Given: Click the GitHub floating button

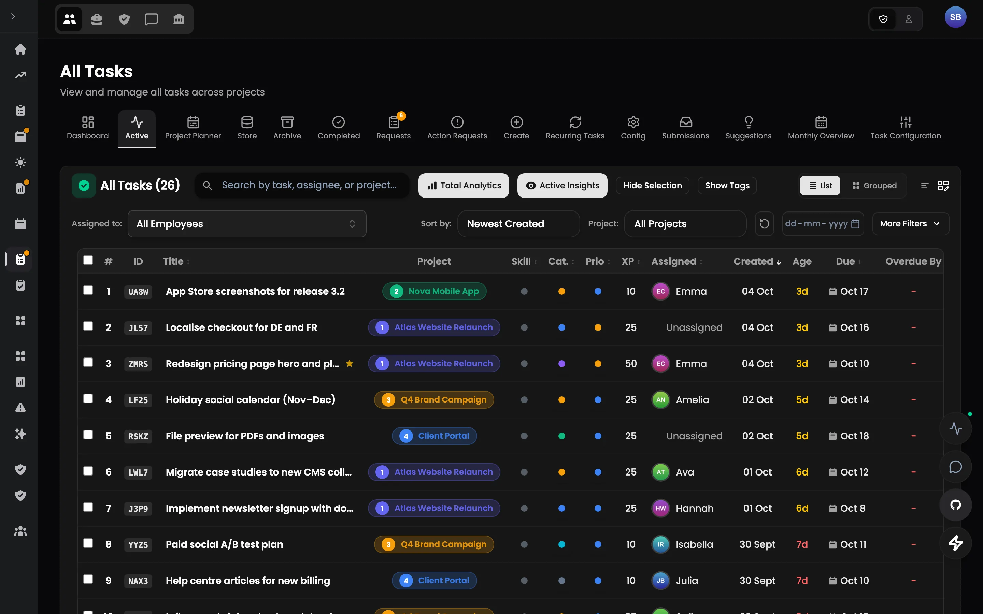Looking at the screenshot, I should pos(955,505).
